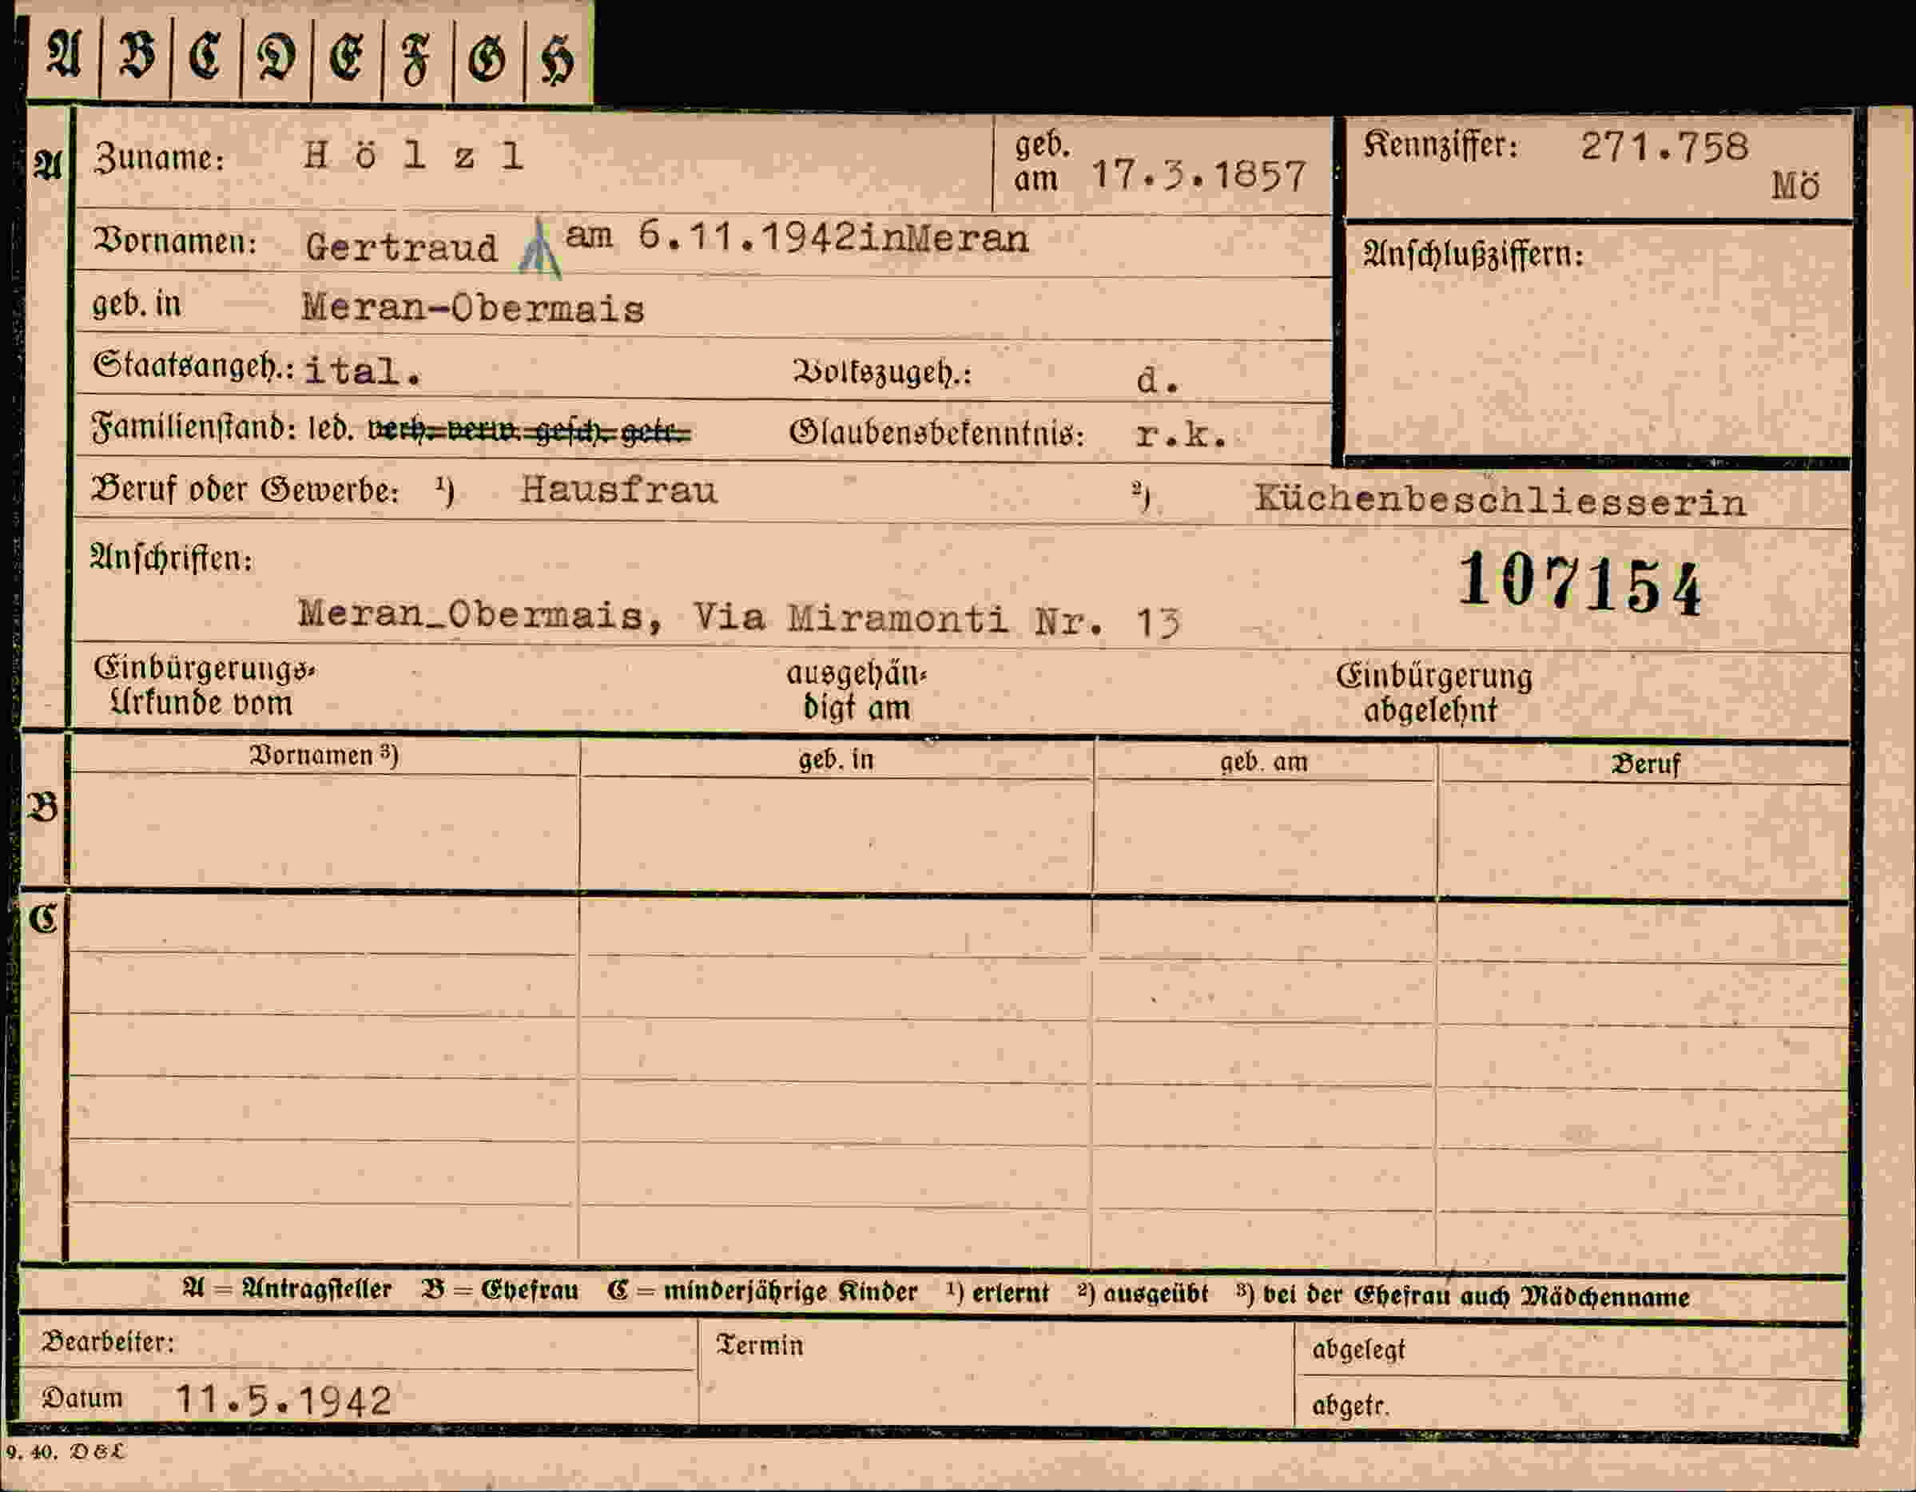Click the birth date '17.3.1857'
Image resolution: width=1916 pixels, height=1492 pixels.
click(1198, 176)
